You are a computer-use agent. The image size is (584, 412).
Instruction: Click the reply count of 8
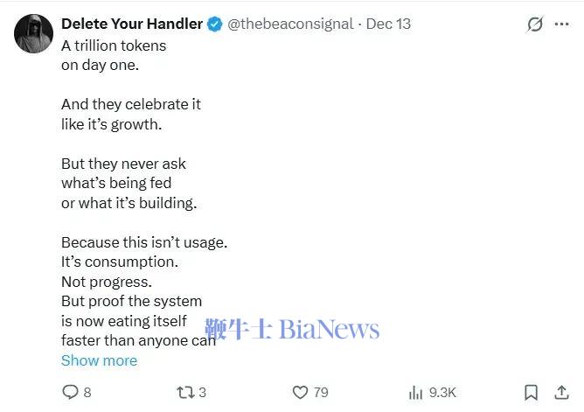[87, 393]
